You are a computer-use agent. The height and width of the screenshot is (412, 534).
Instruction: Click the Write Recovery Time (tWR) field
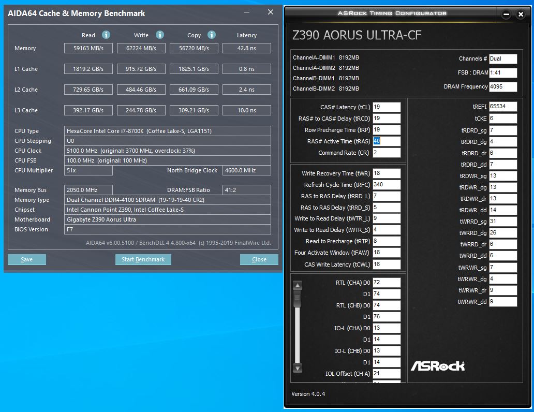click(387, 173)
